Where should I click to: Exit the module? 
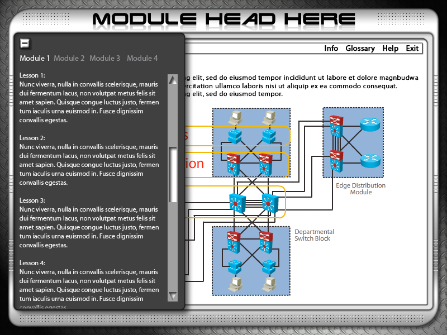click(x=412, y=49)
